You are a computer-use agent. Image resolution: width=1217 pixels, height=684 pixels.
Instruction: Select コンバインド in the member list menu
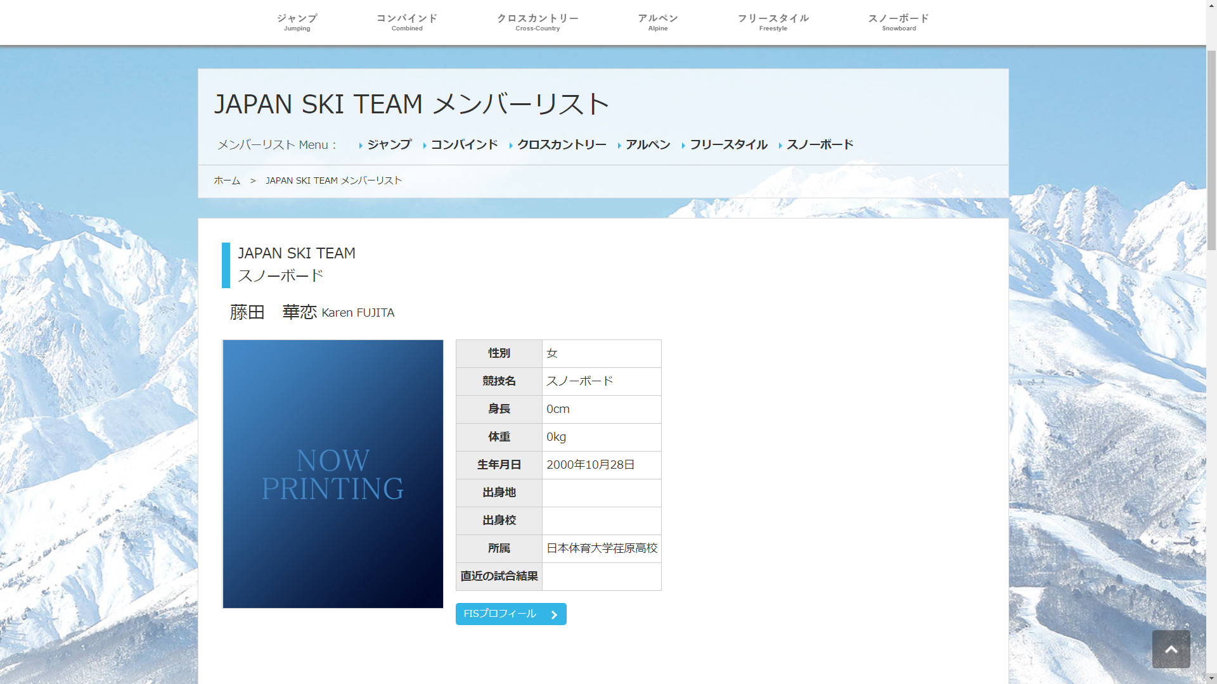coord(464,144)
